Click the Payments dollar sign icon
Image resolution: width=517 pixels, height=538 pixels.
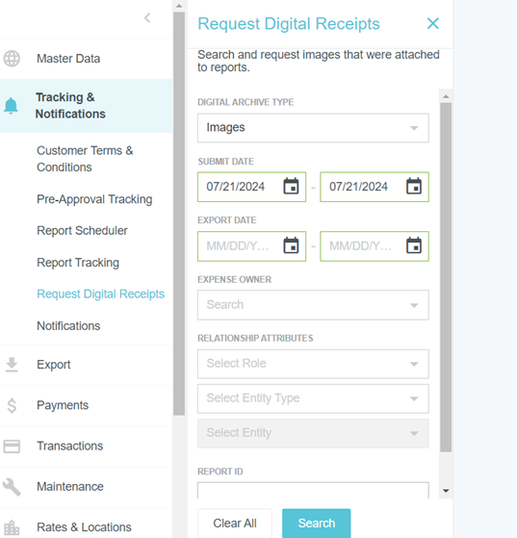coord(12,405)
